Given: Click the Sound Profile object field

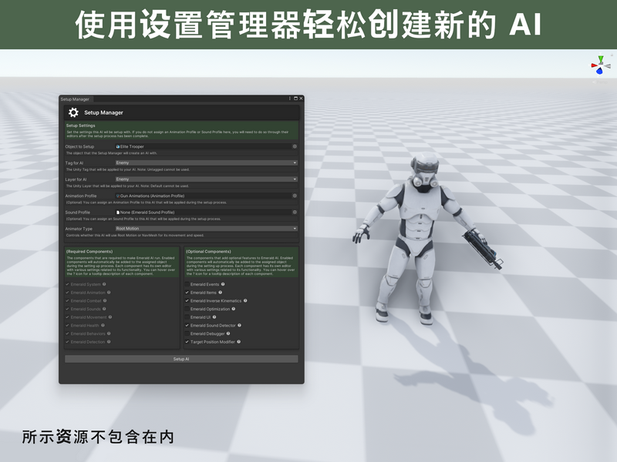Looking at the screenshot, I should tap(206, 213).
